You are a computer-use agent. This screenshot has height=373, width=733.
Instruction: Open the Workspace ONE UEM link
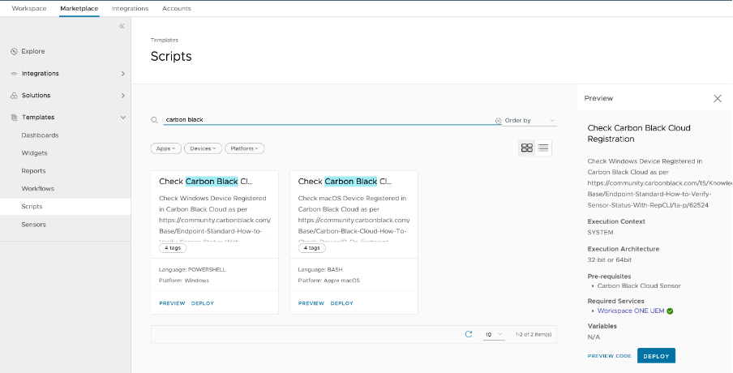coord(631,311)
